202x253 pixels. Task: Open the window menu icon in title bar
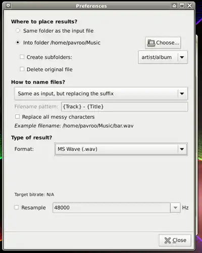[8, 6]
